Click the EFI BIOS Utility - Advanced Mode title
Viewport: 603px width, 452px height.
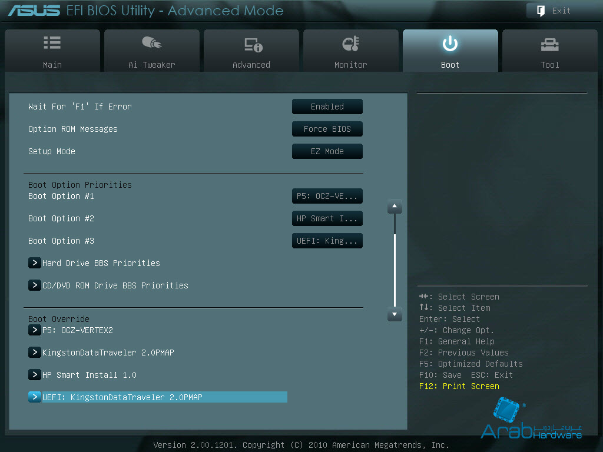click(175, 11)
